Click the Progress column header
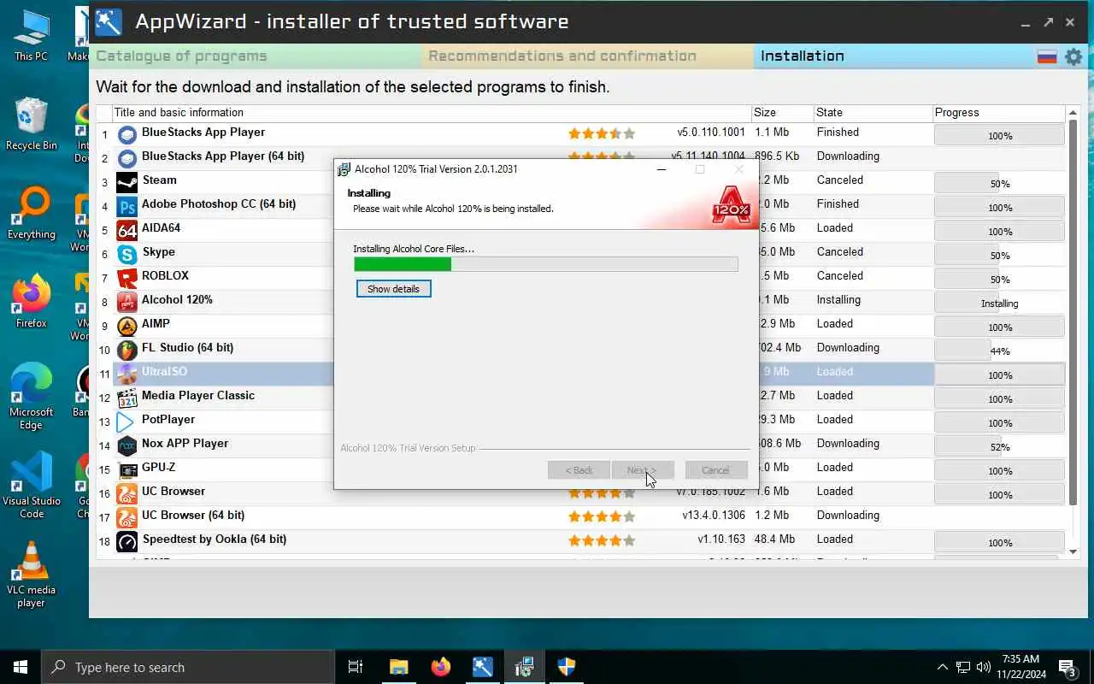Screen dimensions: 1094x684 [998, 113]
